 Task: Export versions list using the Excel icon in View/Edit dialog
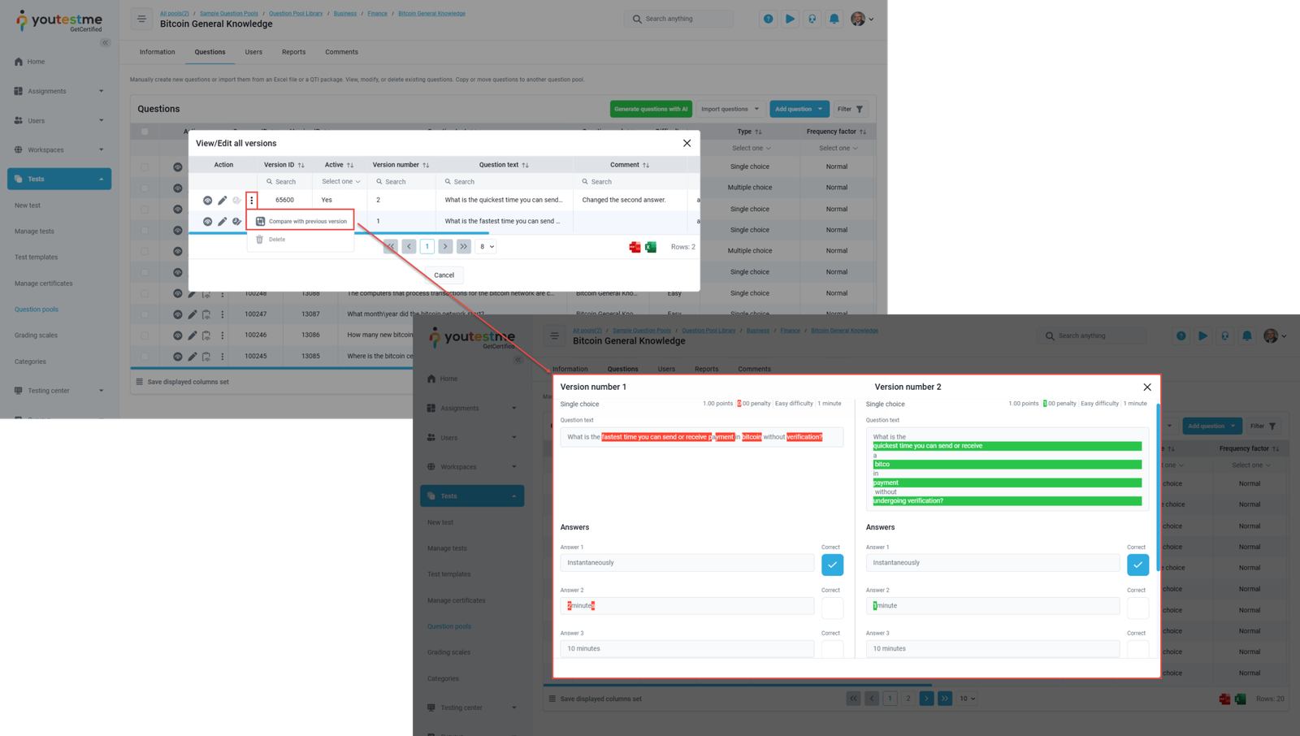(x=651, y=247)
